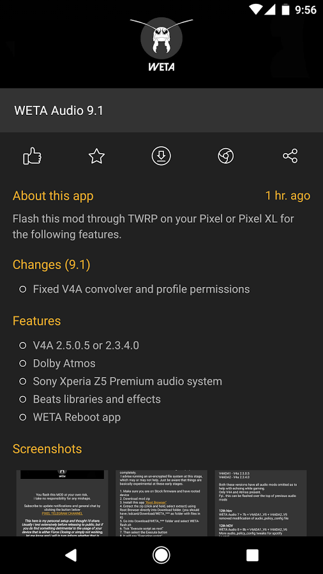Tap the WETA logo at top
Viewport: 323px width, 574px height.
[x=161, y=44]
